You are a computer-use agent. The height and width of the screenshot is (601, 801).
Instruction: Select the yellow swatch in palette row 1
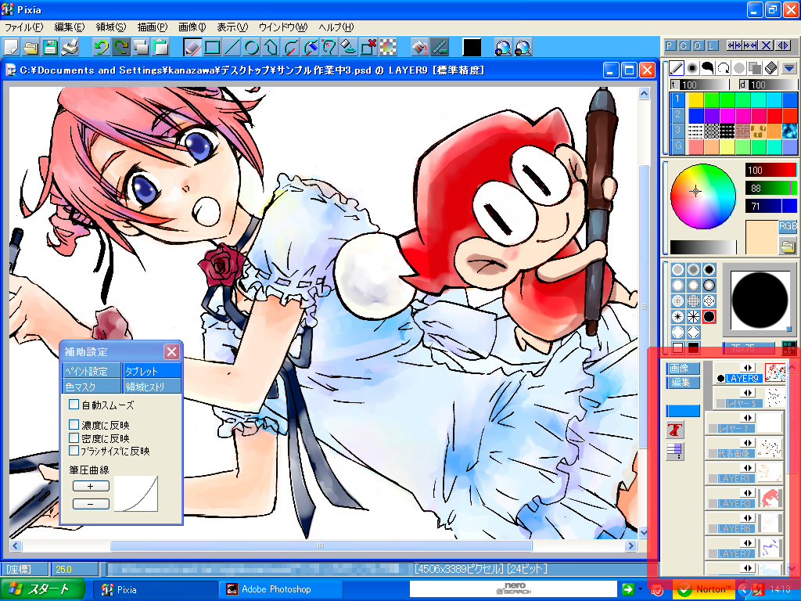coord(695,99)
